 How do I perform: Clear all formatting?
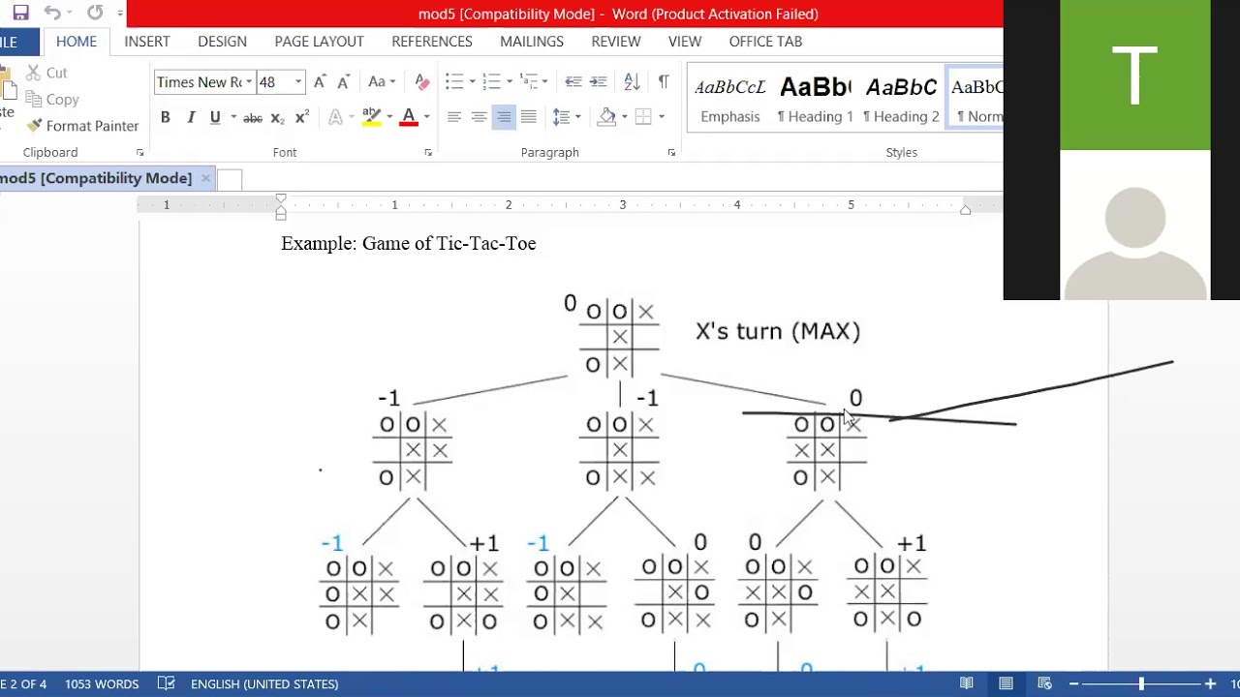421,82
